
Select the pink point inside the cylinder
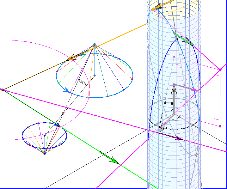click(x=174, y=57)
